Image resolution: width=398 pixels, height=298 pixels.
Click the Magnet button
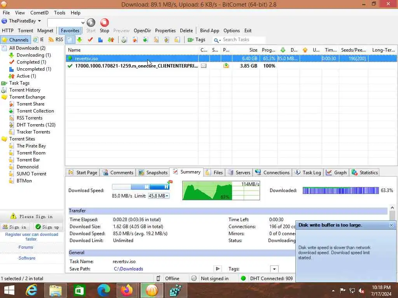[x=45, y=31]
